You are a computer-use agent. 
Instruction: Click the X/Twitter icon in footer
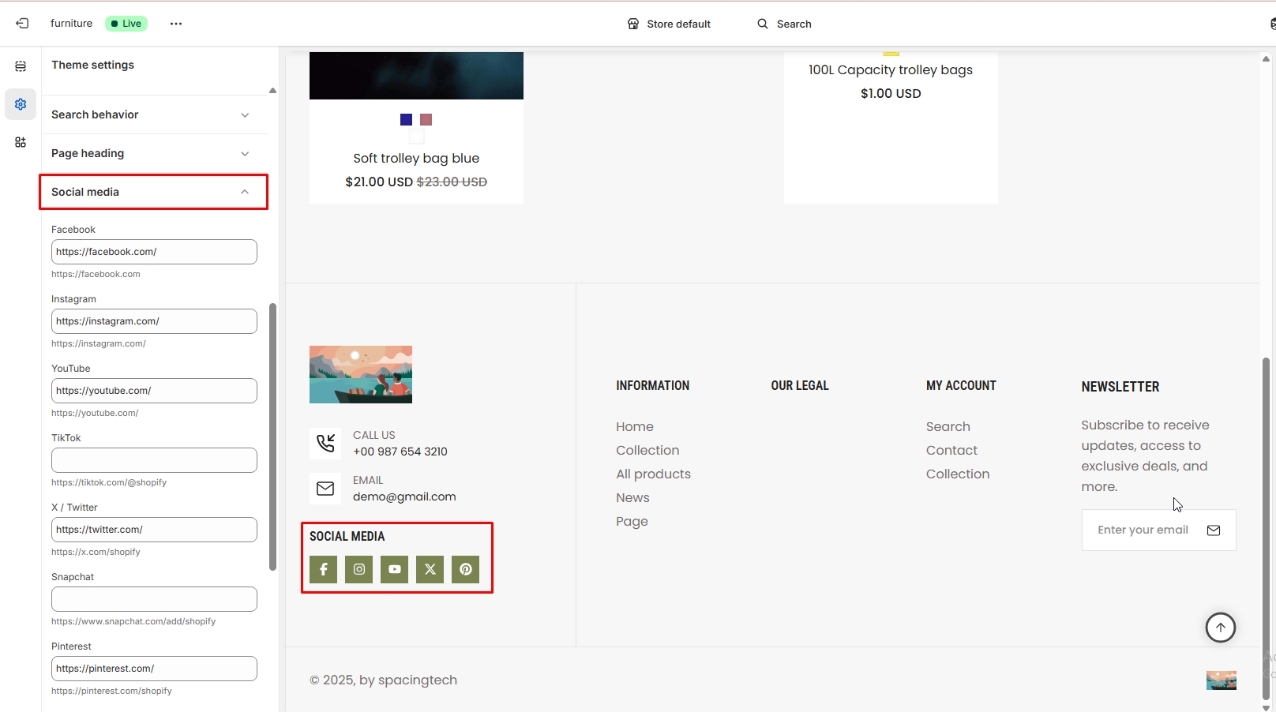pos(430,569)
